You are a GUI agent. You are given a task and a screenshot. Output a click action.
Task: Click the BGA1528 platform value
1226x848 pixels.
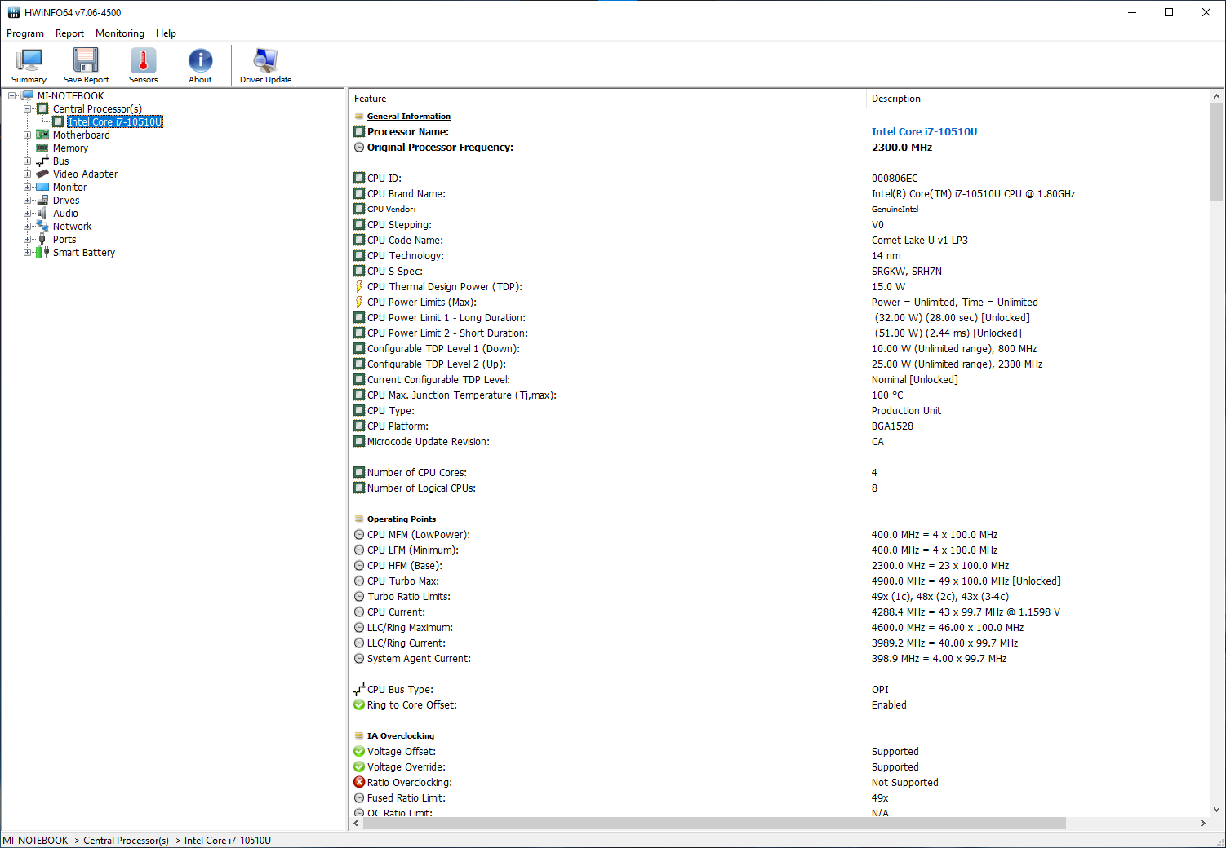892,426
